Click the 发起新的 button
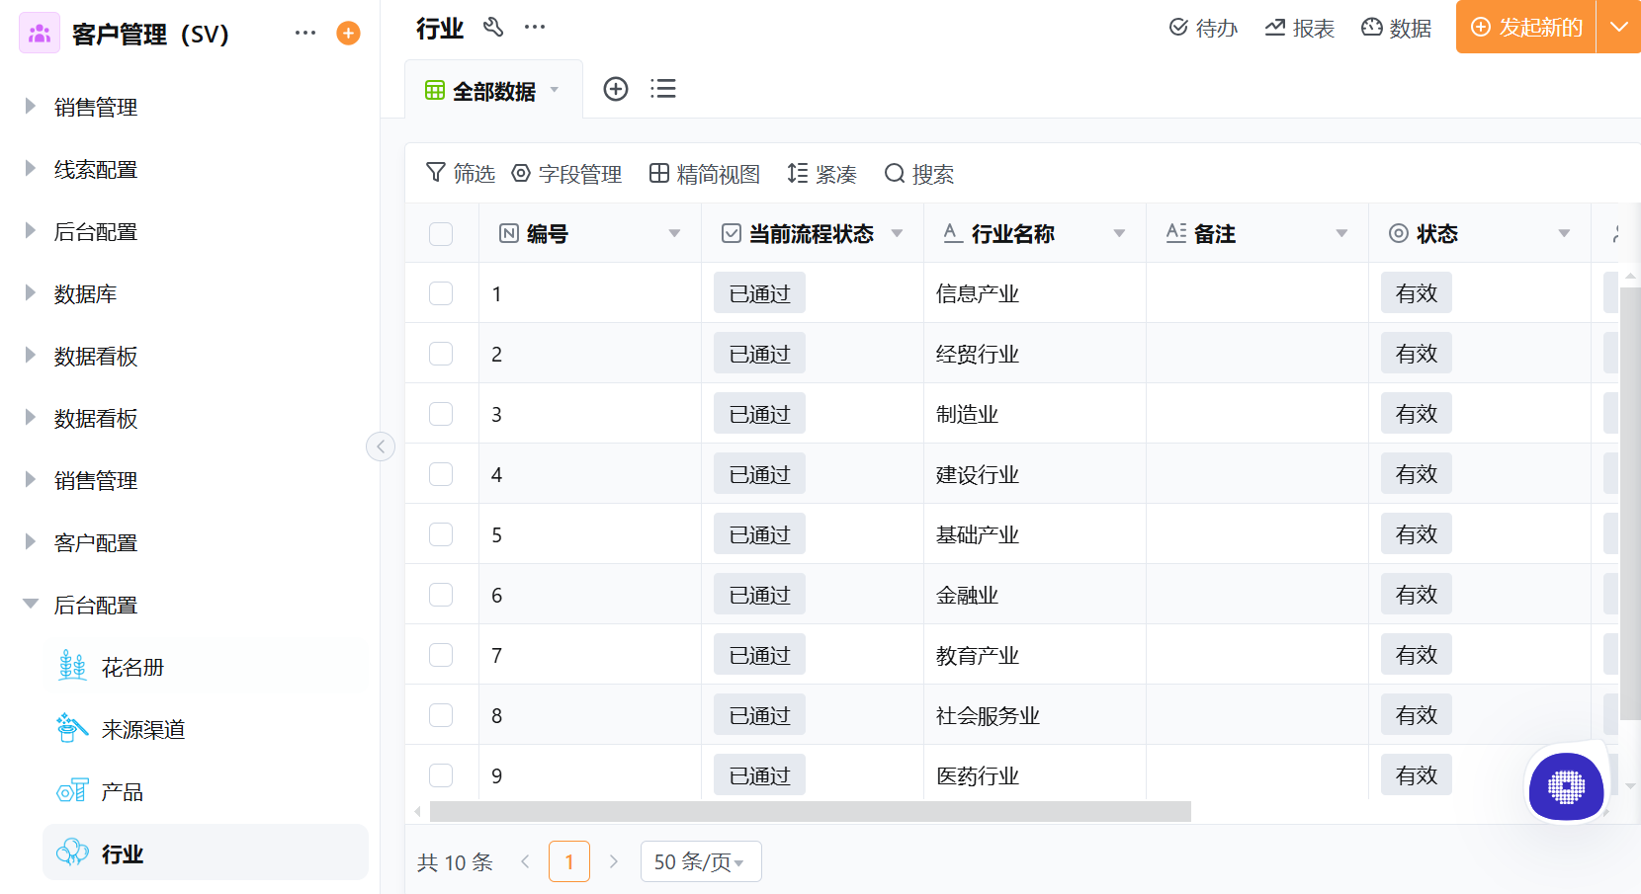This screenshot has height=894, width=1641. point(1524,28)
